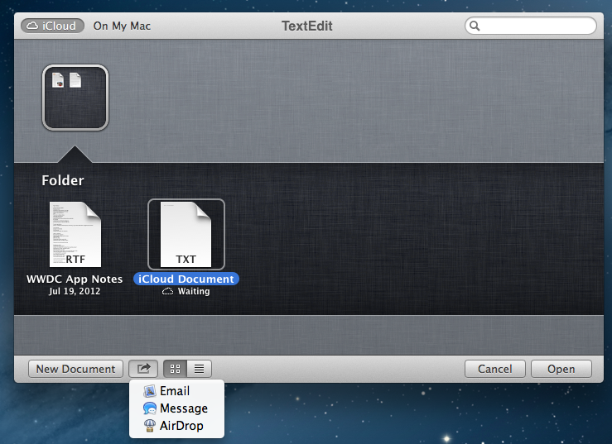Click the Waiting sync status

pyautogui.click(x=194, y=291)
